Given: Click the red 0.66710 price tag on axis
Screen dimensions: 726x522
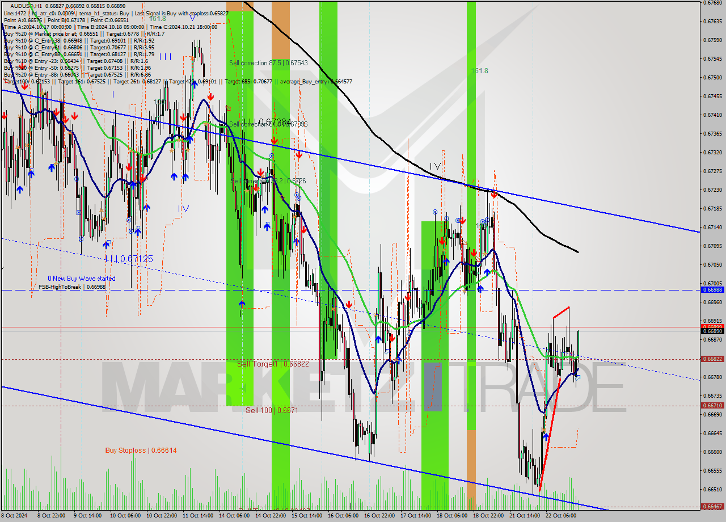Looking at the screenshot, I should (x=713, y=406).
